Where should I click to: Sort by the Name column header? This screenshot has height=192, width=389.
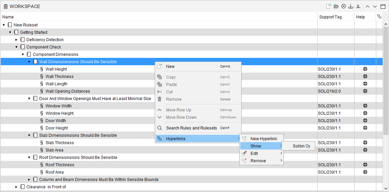tap(159, 17)
